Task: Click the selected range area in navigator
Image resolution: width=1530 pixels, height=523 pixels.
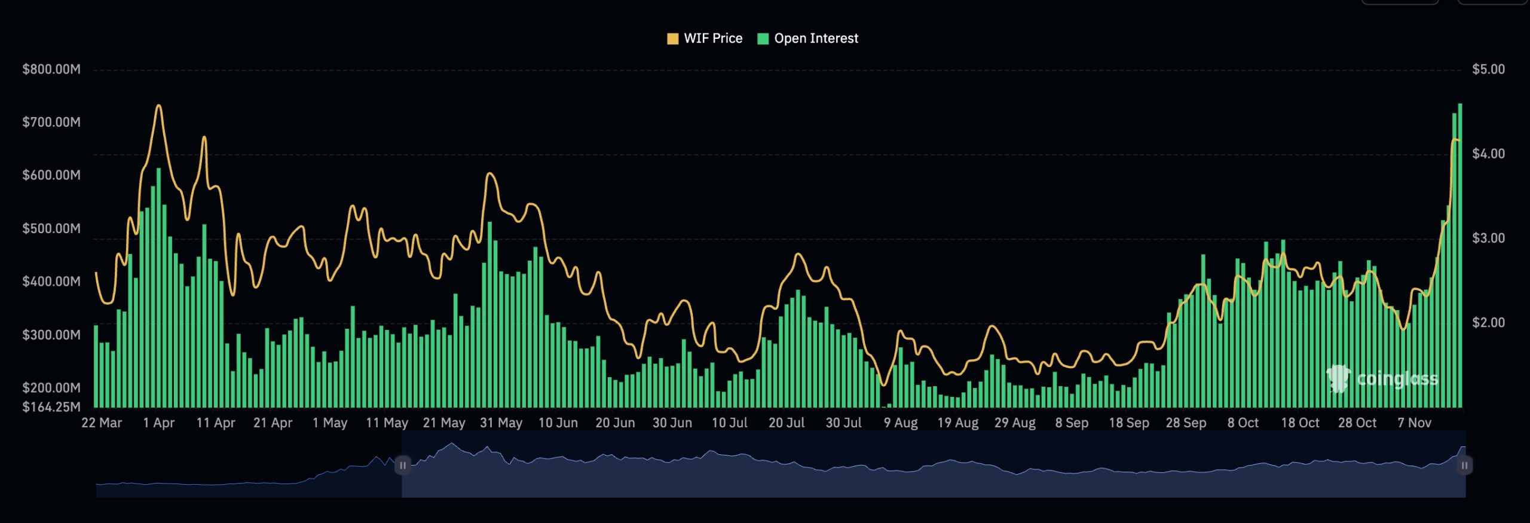Action: (x=934, y=465)
